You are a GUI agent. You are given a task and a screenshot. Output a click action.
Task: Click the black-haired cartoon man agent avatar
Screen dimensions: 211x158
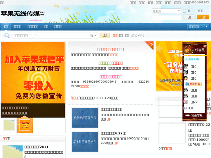point(186,78)
